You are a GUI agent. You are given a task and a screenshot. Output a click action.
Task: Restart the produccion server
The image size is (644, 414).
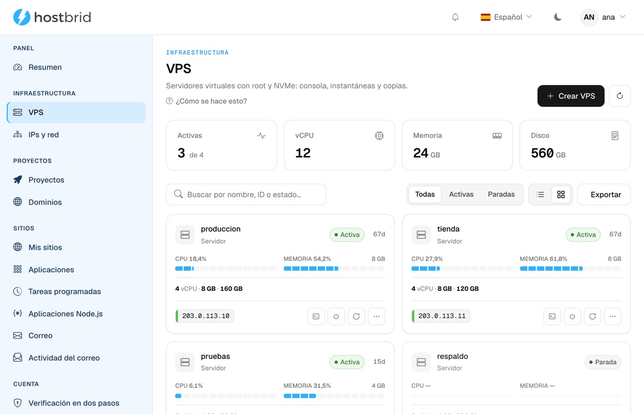point(356,316)
